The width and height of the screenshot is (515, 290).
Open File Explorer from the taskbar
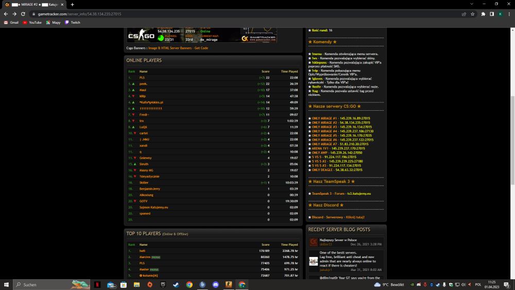[136, 285]
